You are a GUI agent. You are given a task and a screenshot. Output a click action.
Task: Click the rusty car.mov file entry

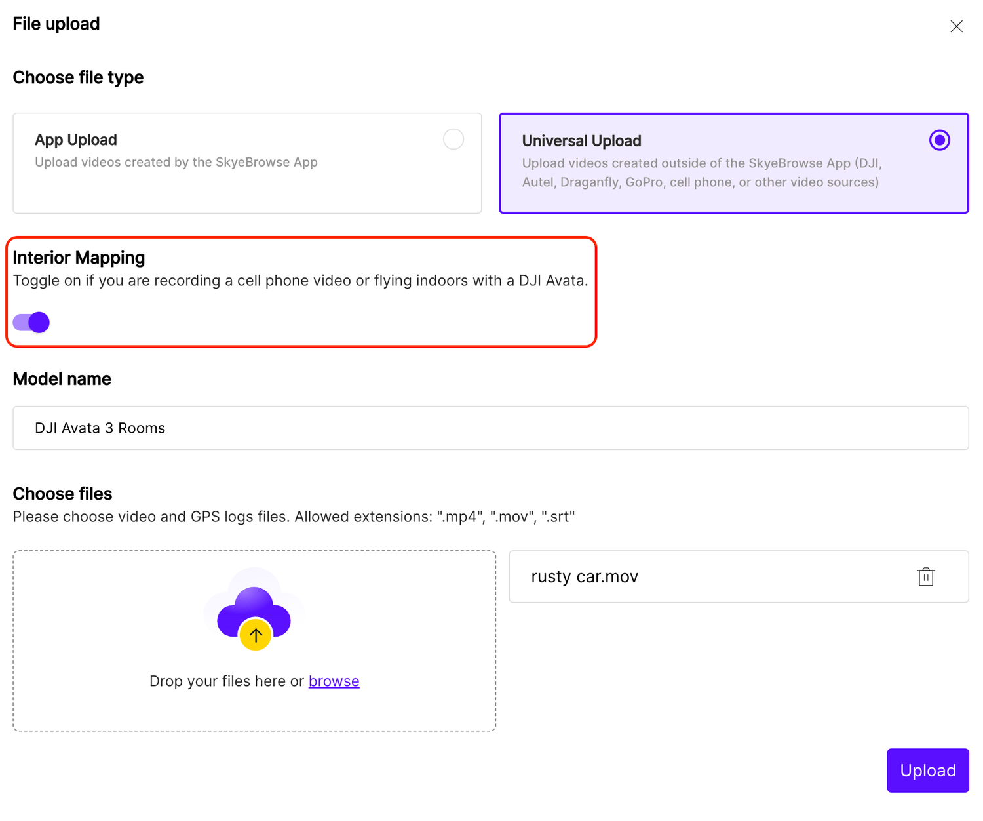(x=585, y=577)
